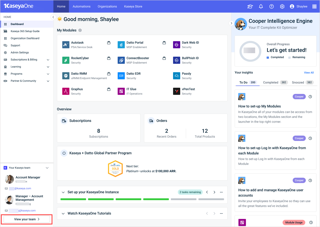This screenshot has width=320, height=227.
Task: Snooze the How to set-up My Modules insight
Action: pos(310,96)
